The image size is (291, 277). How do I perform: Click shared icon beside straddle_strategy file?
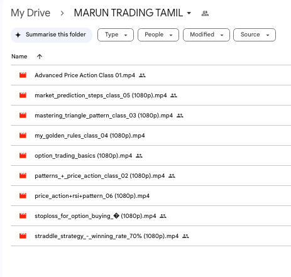[185, 236]
